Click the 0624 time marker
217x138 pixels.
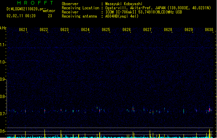85,30
